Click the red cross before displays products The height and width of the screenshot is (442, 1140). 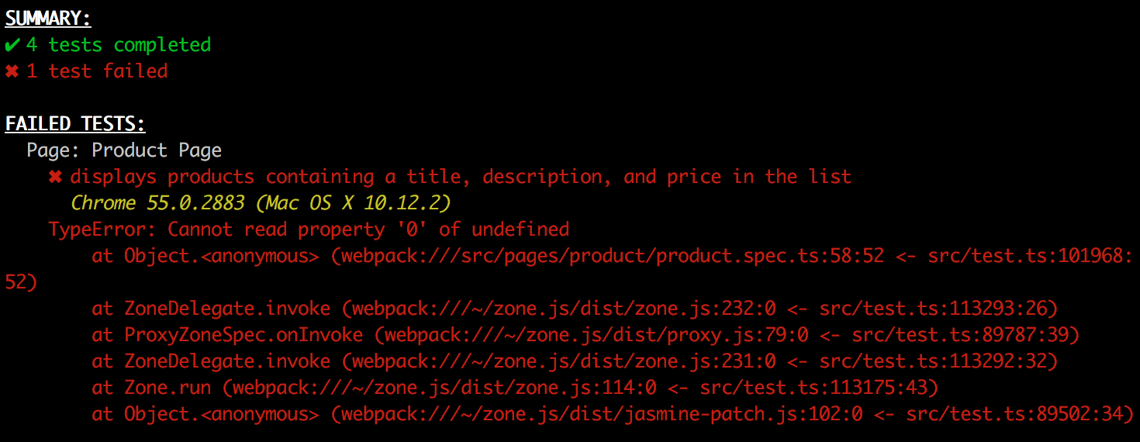[55, 177]
